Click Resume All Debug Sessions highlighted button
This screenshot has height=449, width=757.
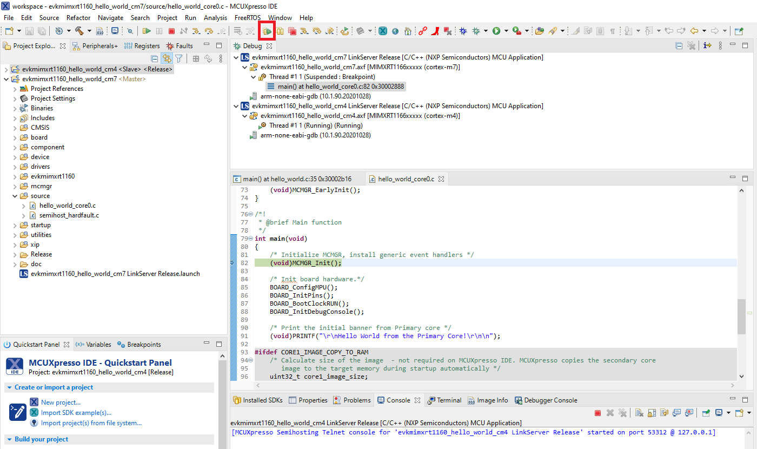268,31
